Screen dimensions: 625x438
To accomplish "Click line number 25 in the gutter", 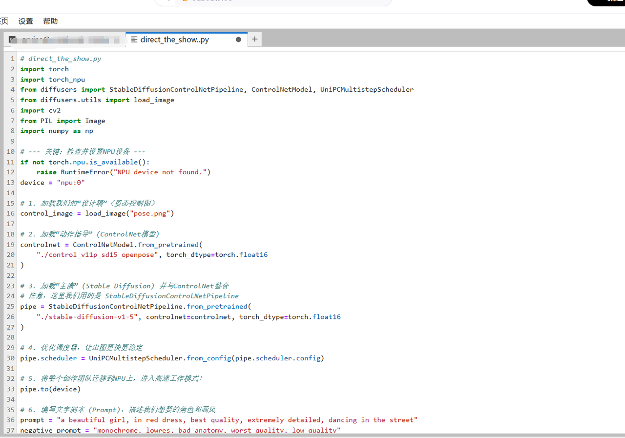I will [11, 306].
